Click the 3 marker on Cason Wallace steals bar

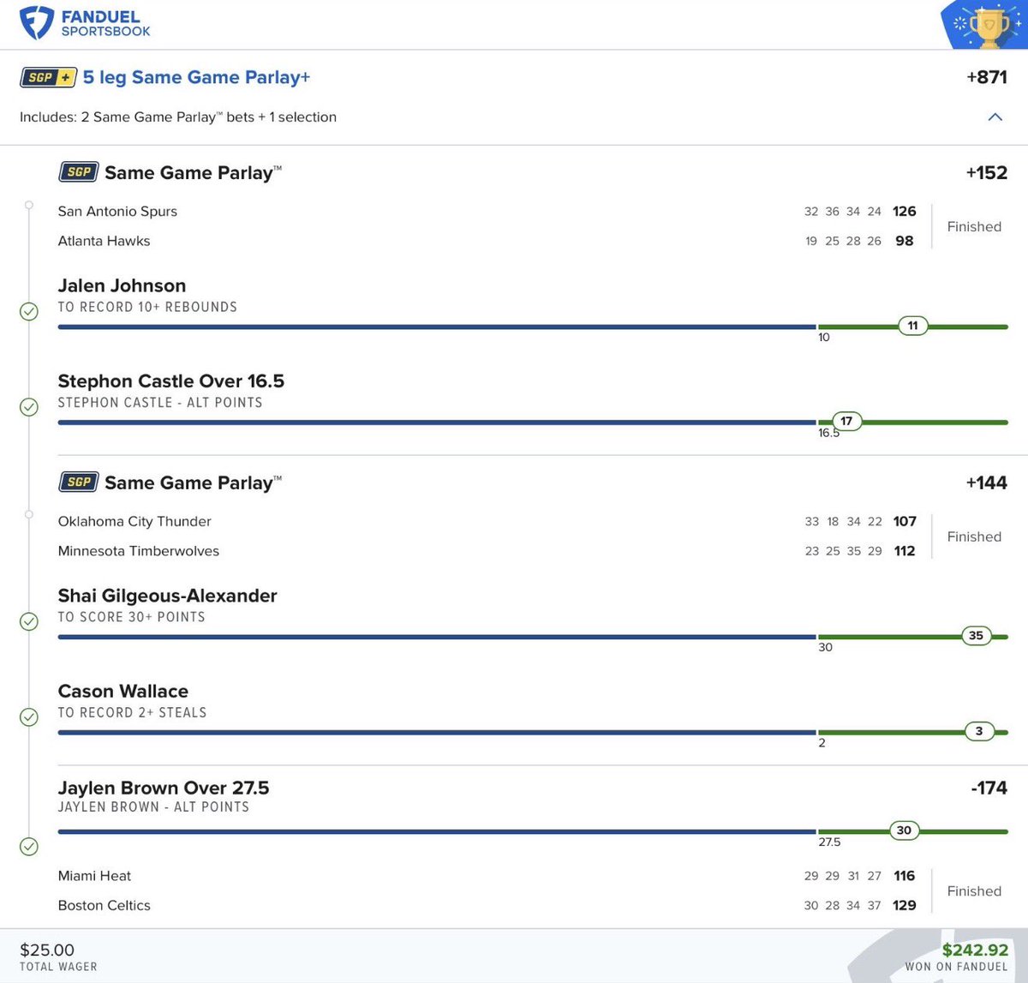coord(979,731)
